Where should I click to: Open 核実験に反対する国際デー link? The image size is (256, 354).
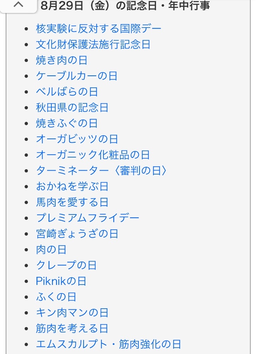98,29
